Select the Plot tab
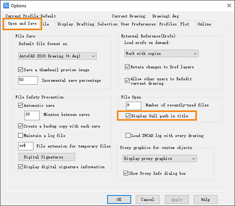This screenshot has width=235, height=206. [x=185, y=24]
